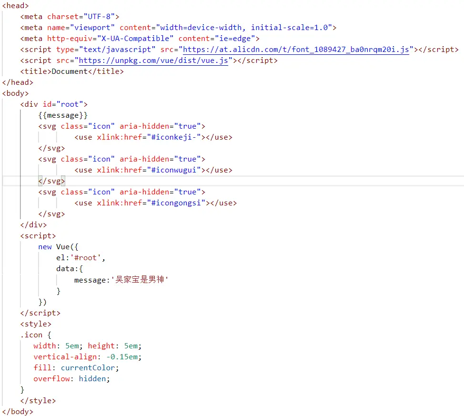Click the <title>Document</title> line
The width and height of the screenshot is (464, 416).
point(72,71)
